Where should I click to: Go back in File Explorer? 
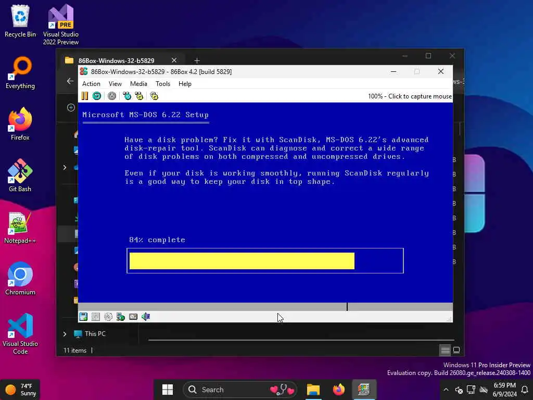(x=70, y=81)
